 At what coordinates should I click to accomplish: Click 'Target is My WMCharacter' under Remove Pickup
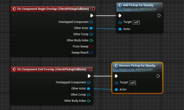(136, 69)
